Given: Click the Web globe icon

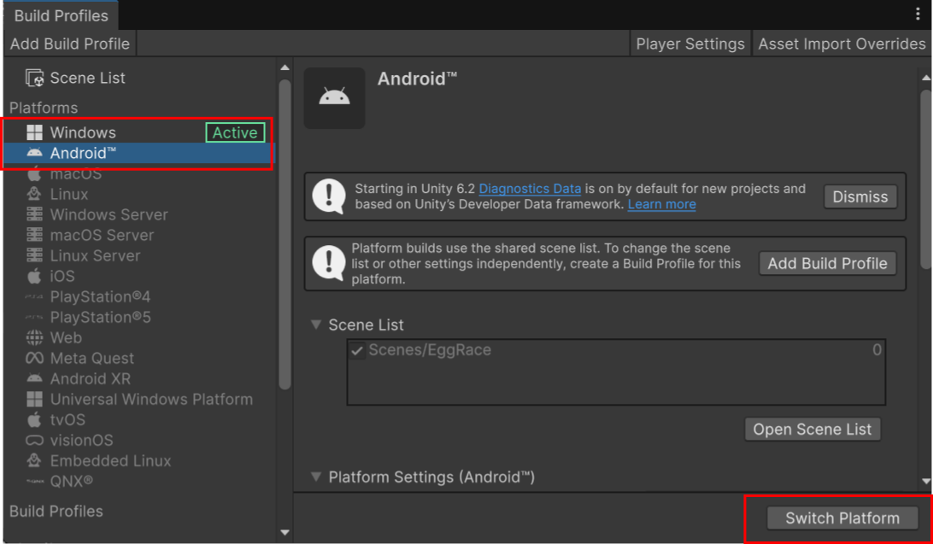Looking at the screenshot, I should pyautogui.click(x=34, y=337).
